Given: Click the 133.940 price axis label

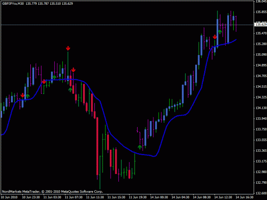Looking at the screenshot, I should pos(261,119).
